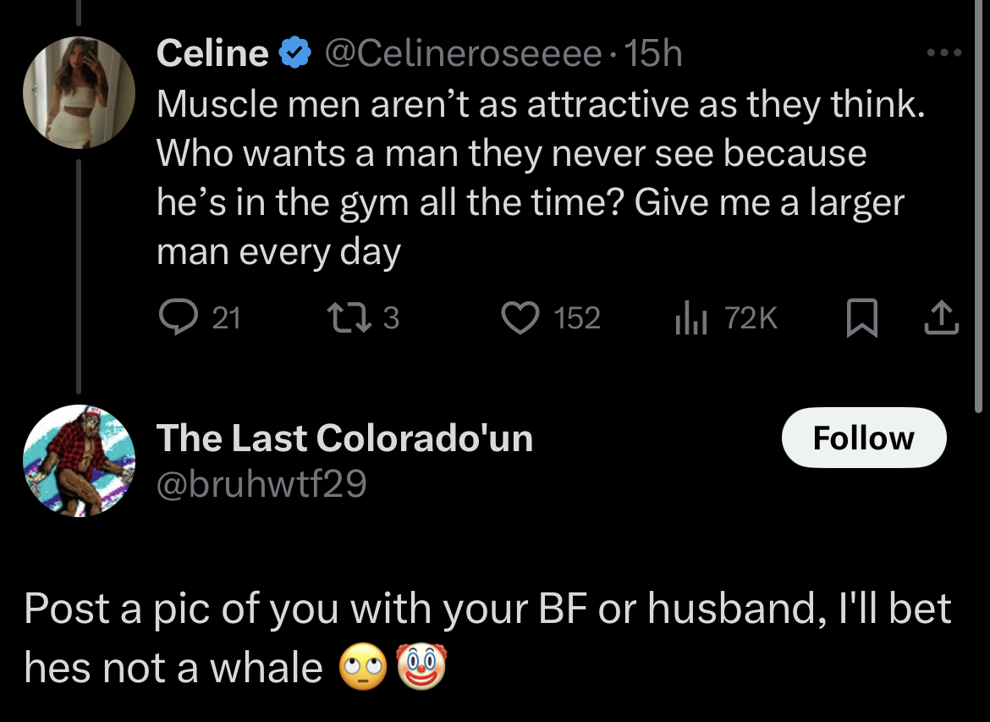This screenshot has width=990, height=722.
Task: Visit the @Celineroseeee handle link
Action: point(462,54)
